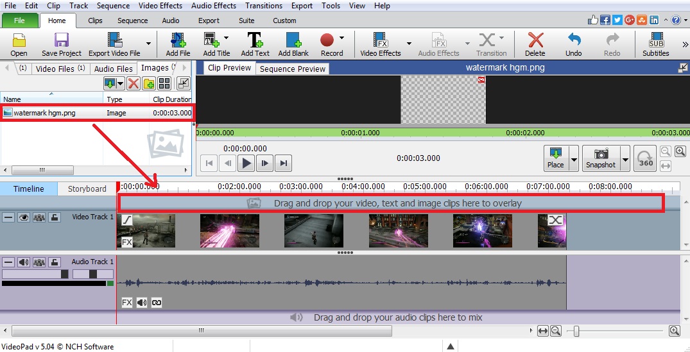Switch to the Clips ribbon tab
This screenshot has height=352, width=690.
pyautogui.click(x=95, y=21)
